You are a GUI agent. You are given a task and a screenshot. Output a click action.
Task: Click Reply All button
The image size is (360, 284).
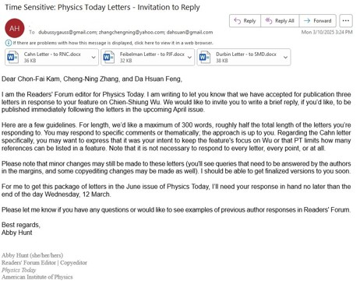(280, 21)
